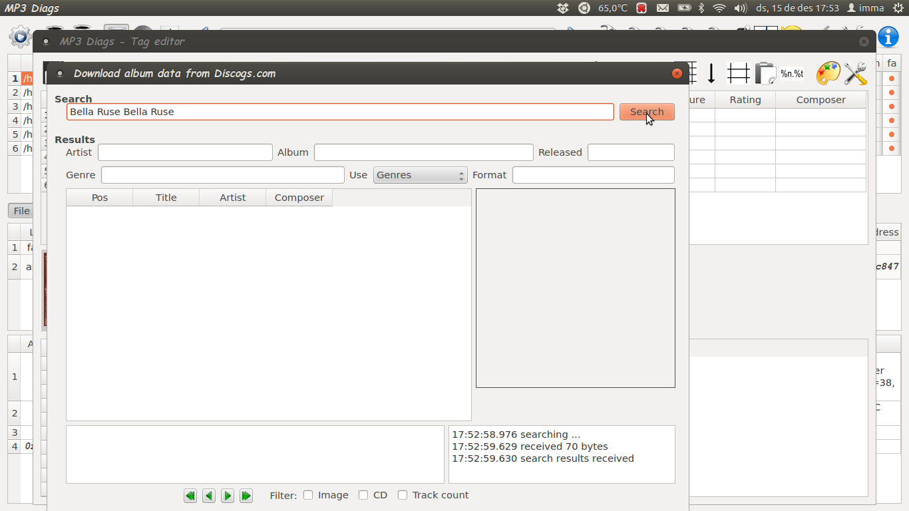Image resolution: width=909 pixels, height=511 pixels.
Task: Focus the Artist results field
Action: [x=185, y=152]
